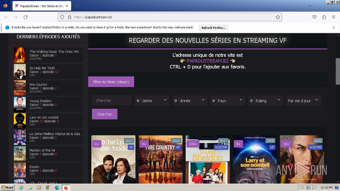340x191 pixels.
Task: Expand the Pays dropdown
Action: (x=228, y=101)
